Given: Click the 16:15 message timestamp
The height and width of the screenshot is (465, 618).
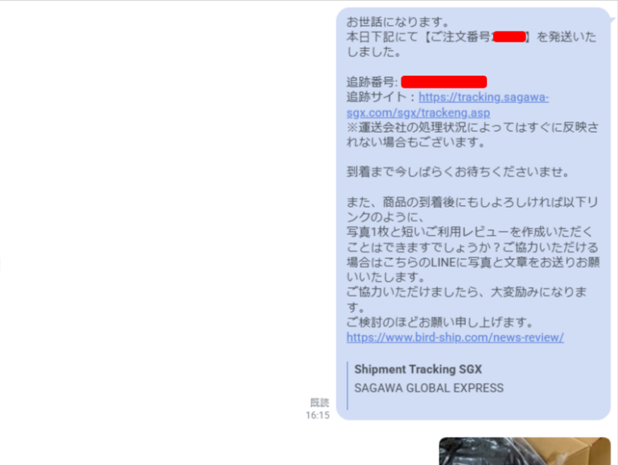Looking at the screenshot, I should pos(318,415).
